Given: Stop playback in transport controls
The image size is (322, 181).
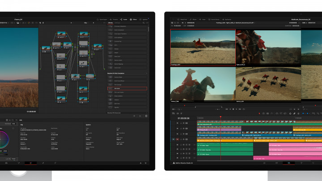Looking at the screenshot, I should pyautogui.click(x=233, y=109).
